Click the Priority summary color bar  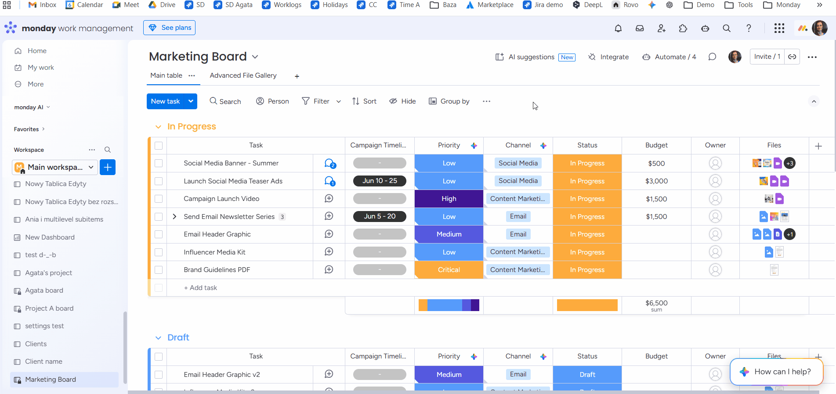(449, 305)
